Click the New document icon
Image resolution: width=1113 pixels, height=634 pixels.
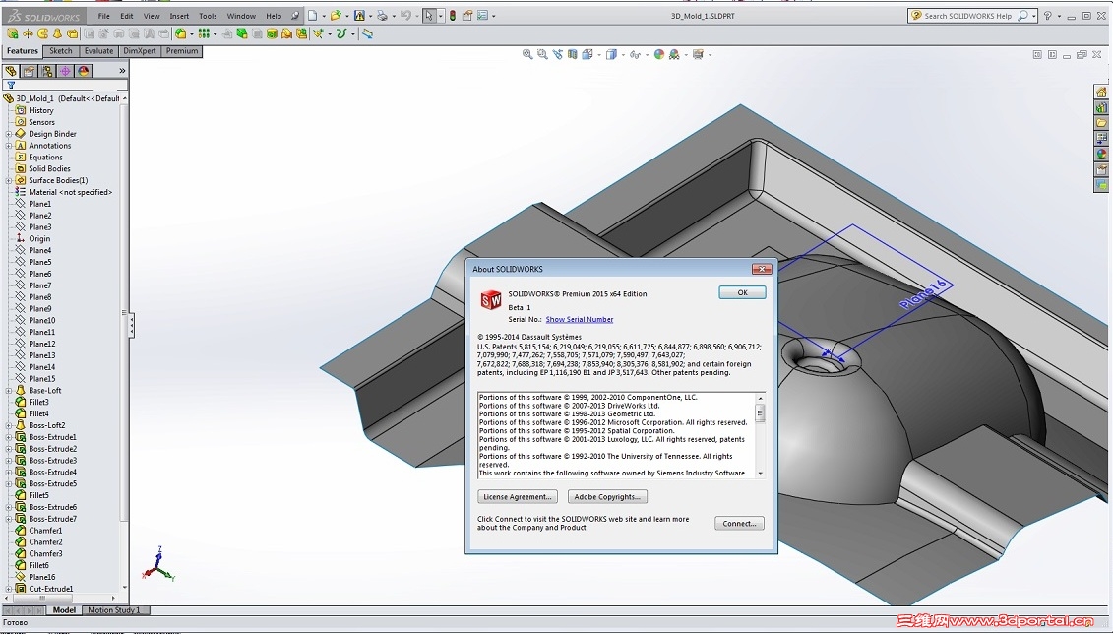click(312, 16)
